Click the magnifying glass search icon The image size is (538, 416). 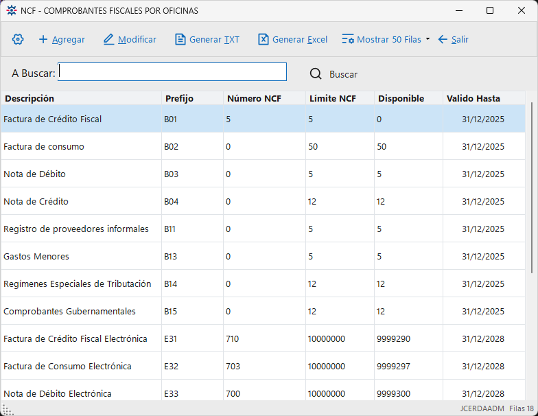point(316,74)
